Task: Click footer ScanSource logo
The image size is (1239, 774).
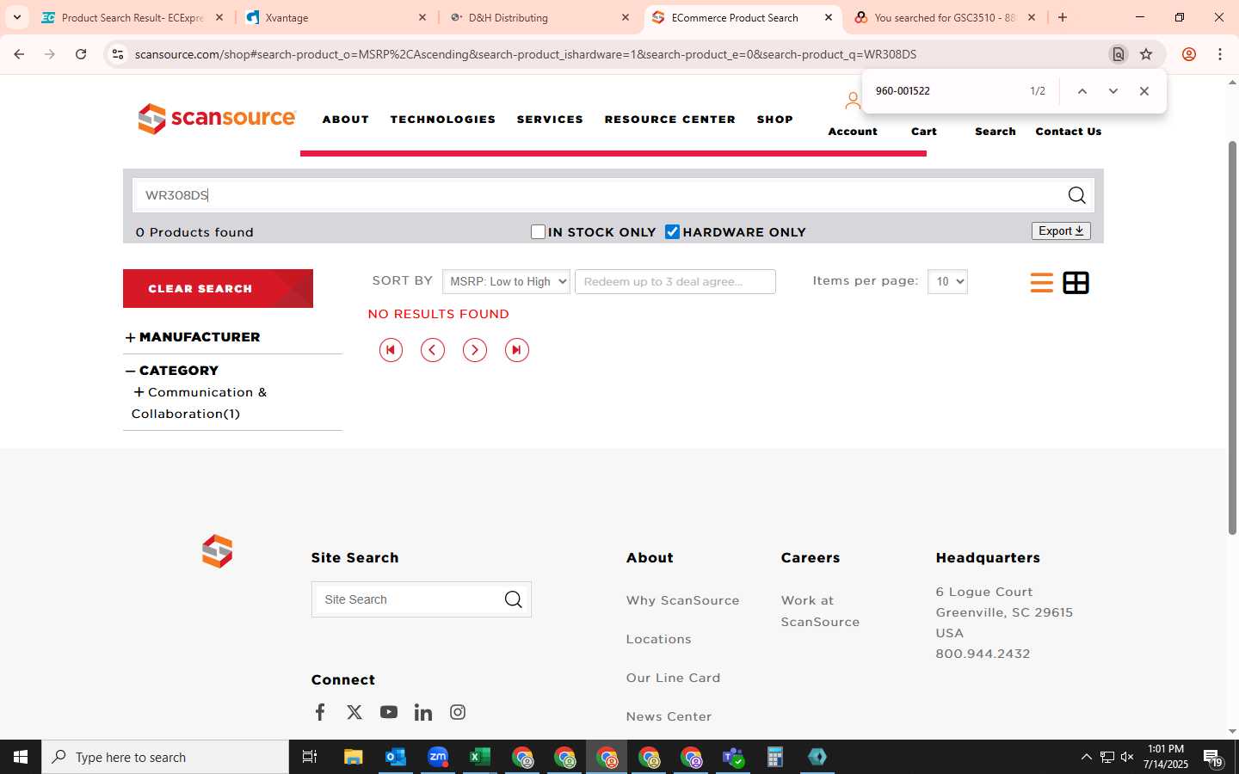Action: pyautogui.click(x=217, y=551)
